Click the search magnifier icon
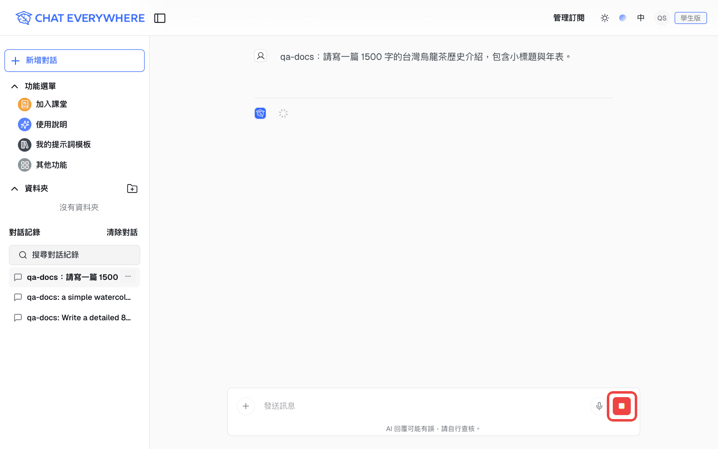The image size is (718, 449). coord(23,255)
